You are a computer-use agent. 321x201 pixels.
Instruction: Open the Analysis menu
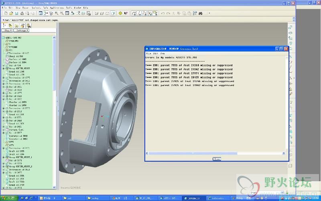pyautogui.click(x=36, y=8)
